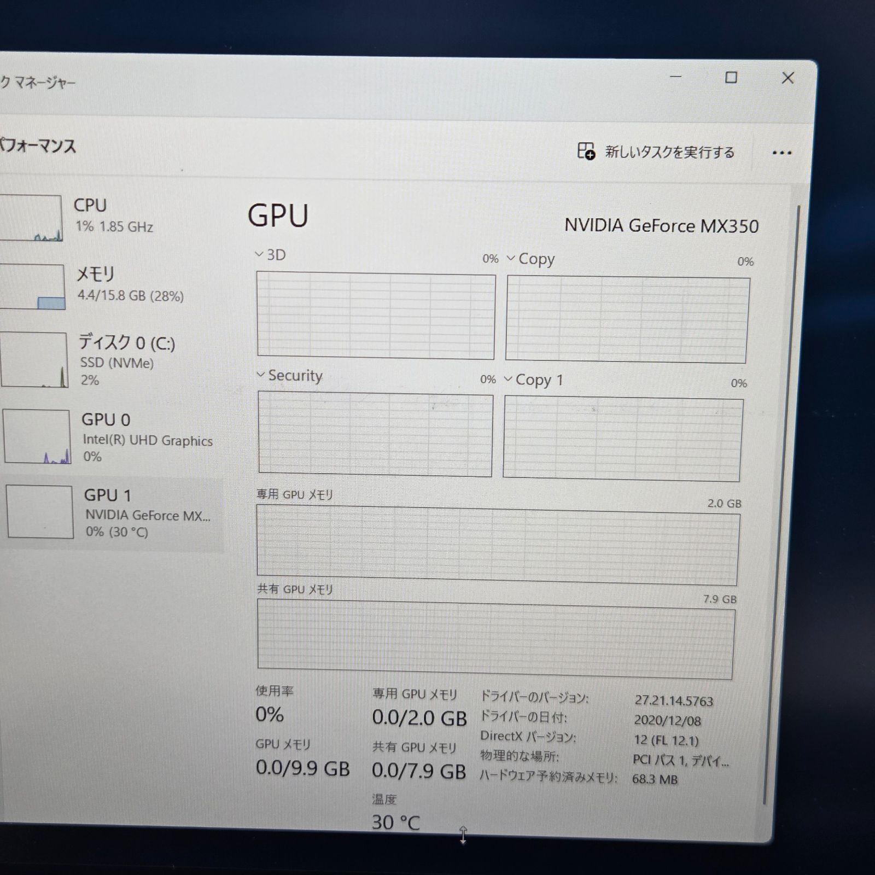Screen dimensions: 875x875
Task: Open the Copy engine dropdown
Action: [x=511, y=258]
